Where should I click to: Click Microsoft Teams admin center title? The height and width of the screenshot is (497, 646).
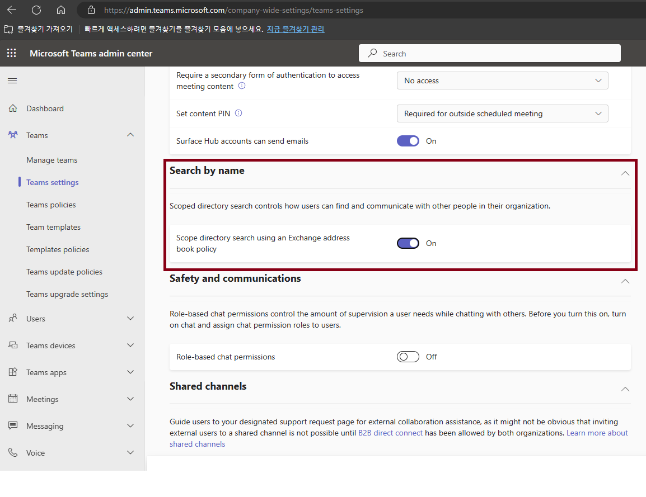pos(91,54)
